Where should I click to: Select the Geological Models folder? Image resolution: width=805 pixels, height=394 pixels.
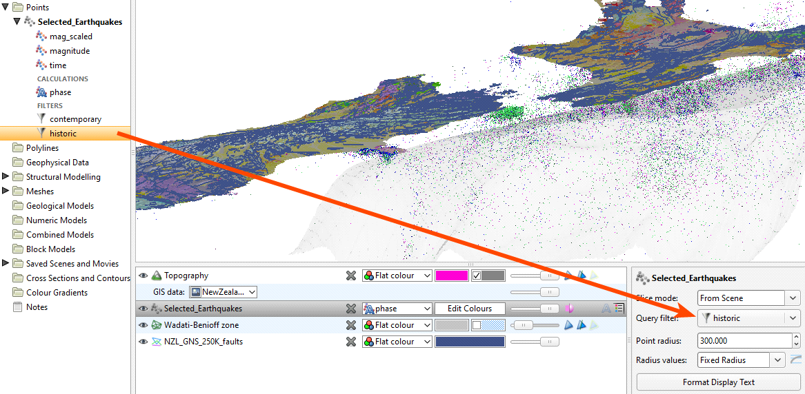point(60,205)
